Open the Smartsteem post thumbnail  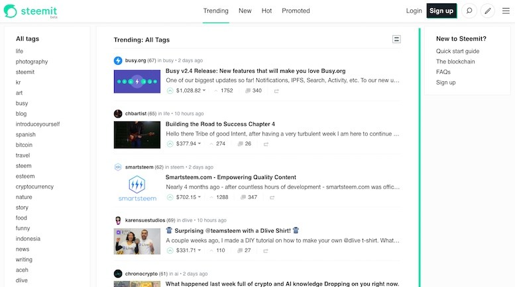click(137, 188)
